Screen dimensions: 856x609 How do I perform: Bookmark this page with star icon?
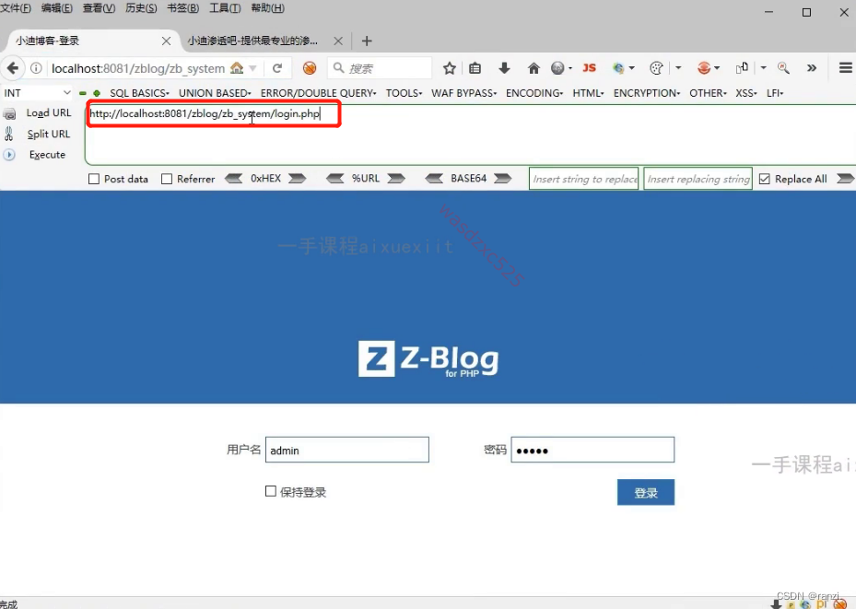(450, 68)
